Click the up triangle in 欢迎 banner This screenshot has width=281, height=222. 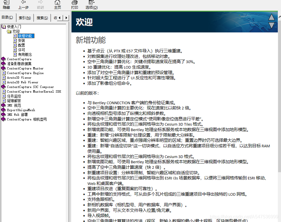[x=271, y=17]
